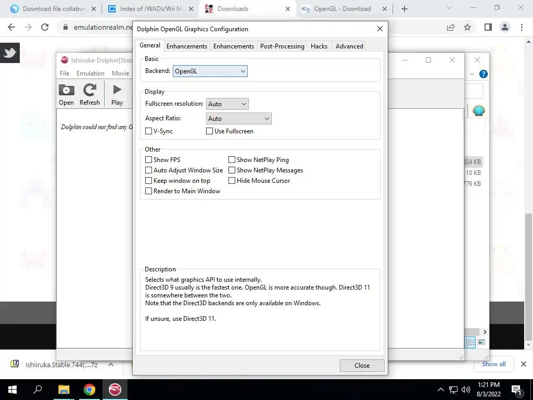Viewport: 533px width, 400px height.
Task: Enable Render to Main Window
Action: pos(148,191)
